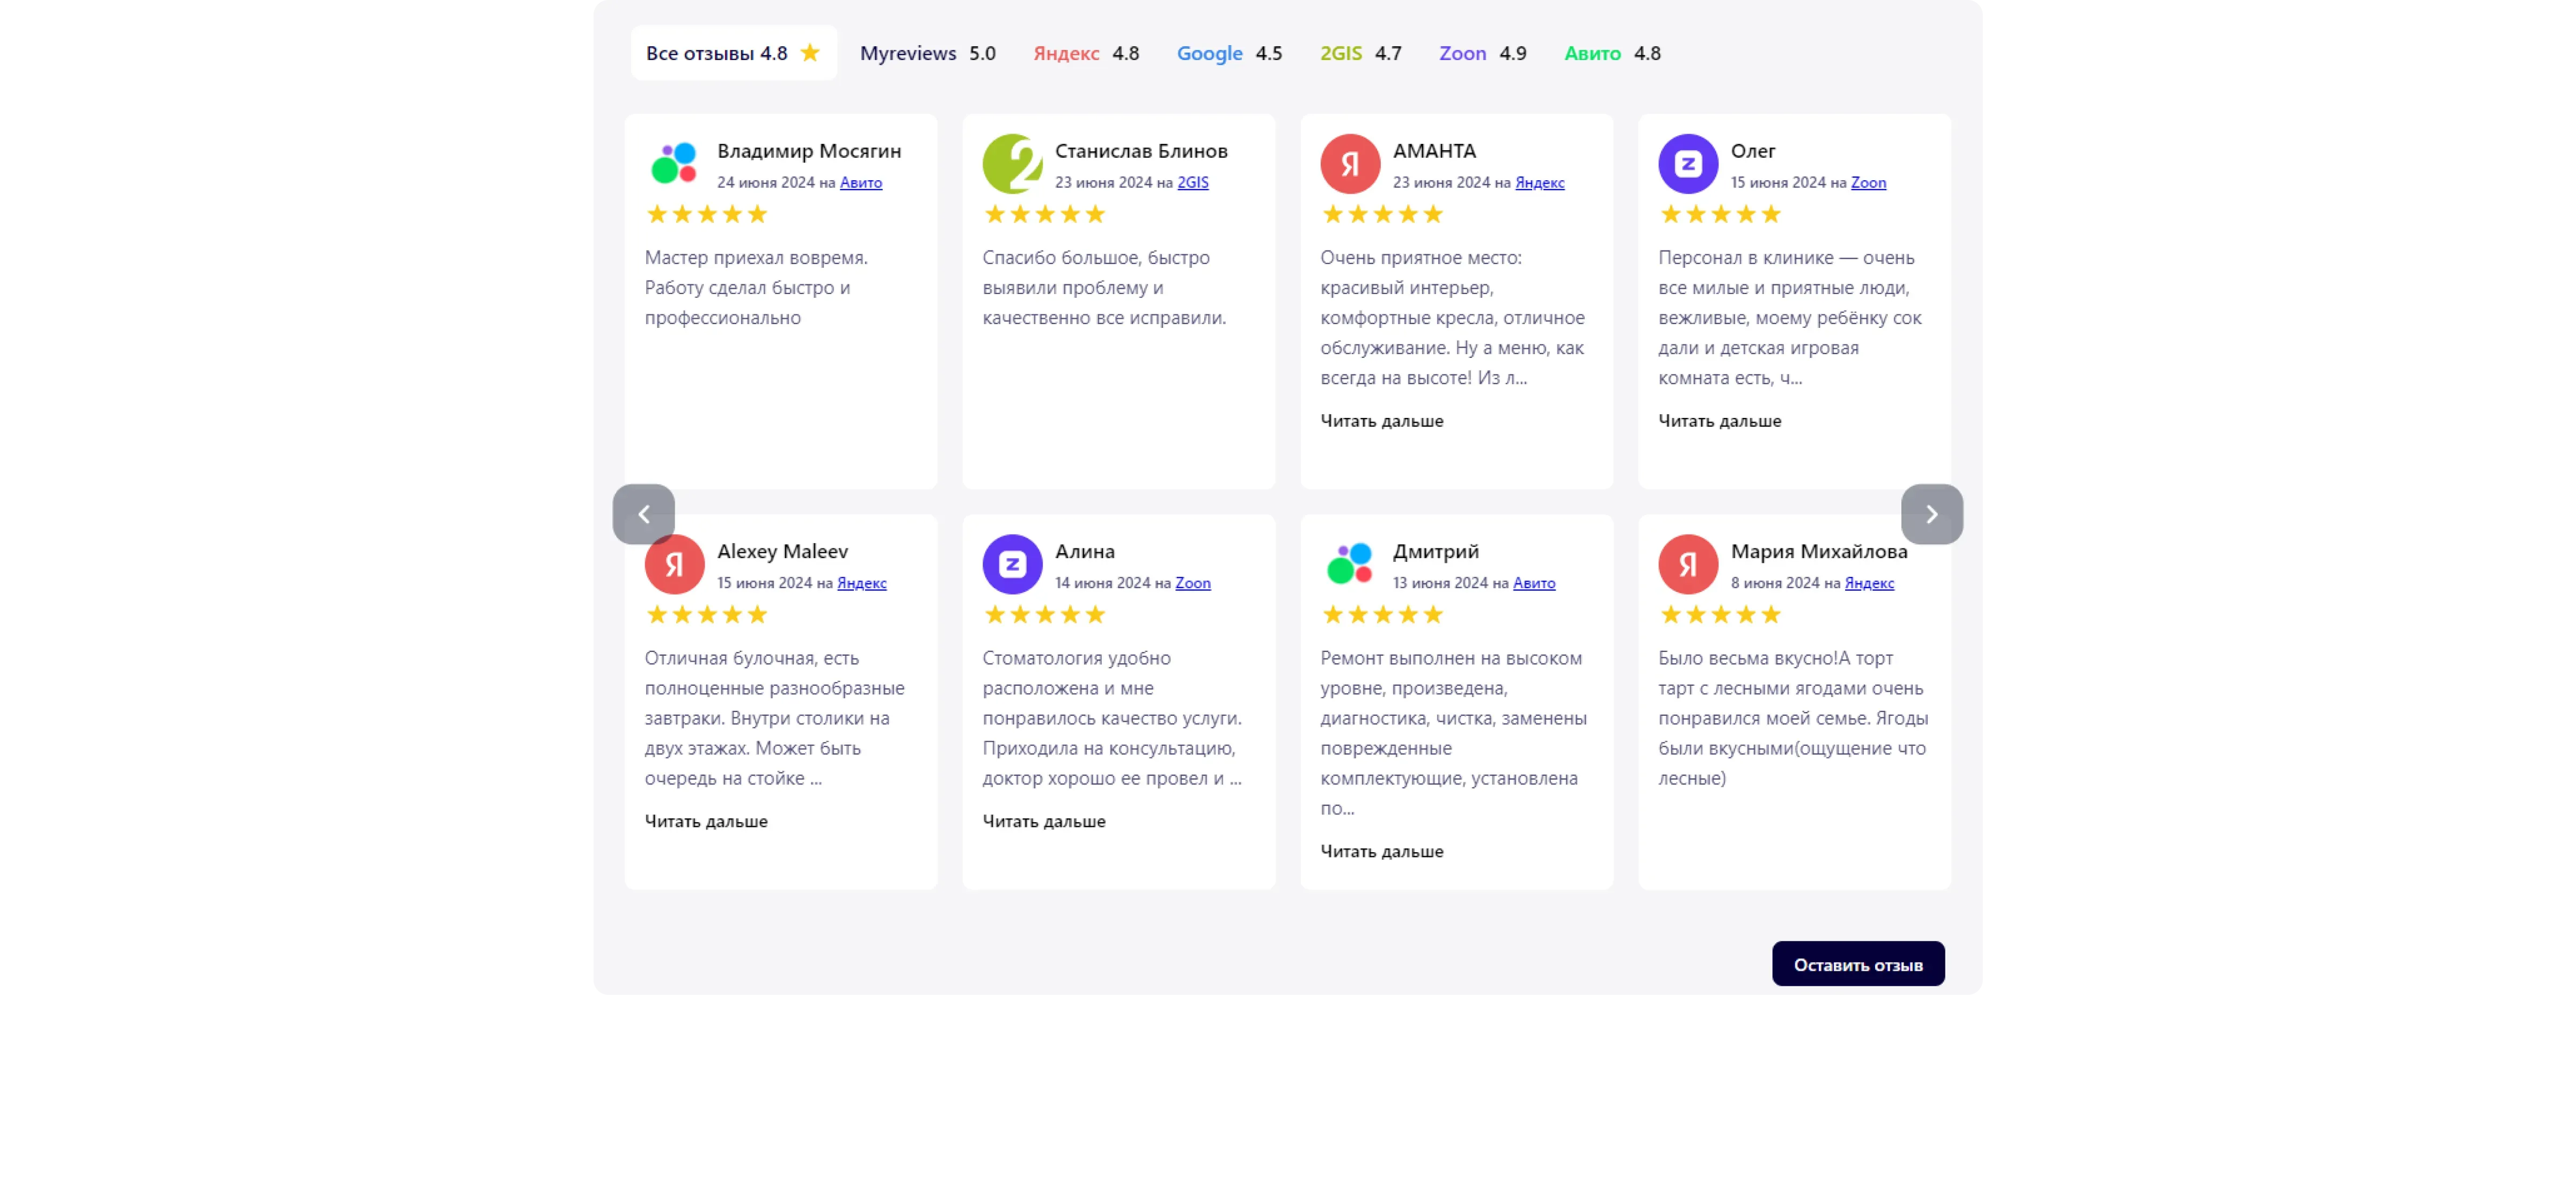Screen dimensions: 2576x1202
Task: Click Zoon logo beside Алина review
Action: [1012, 564]
